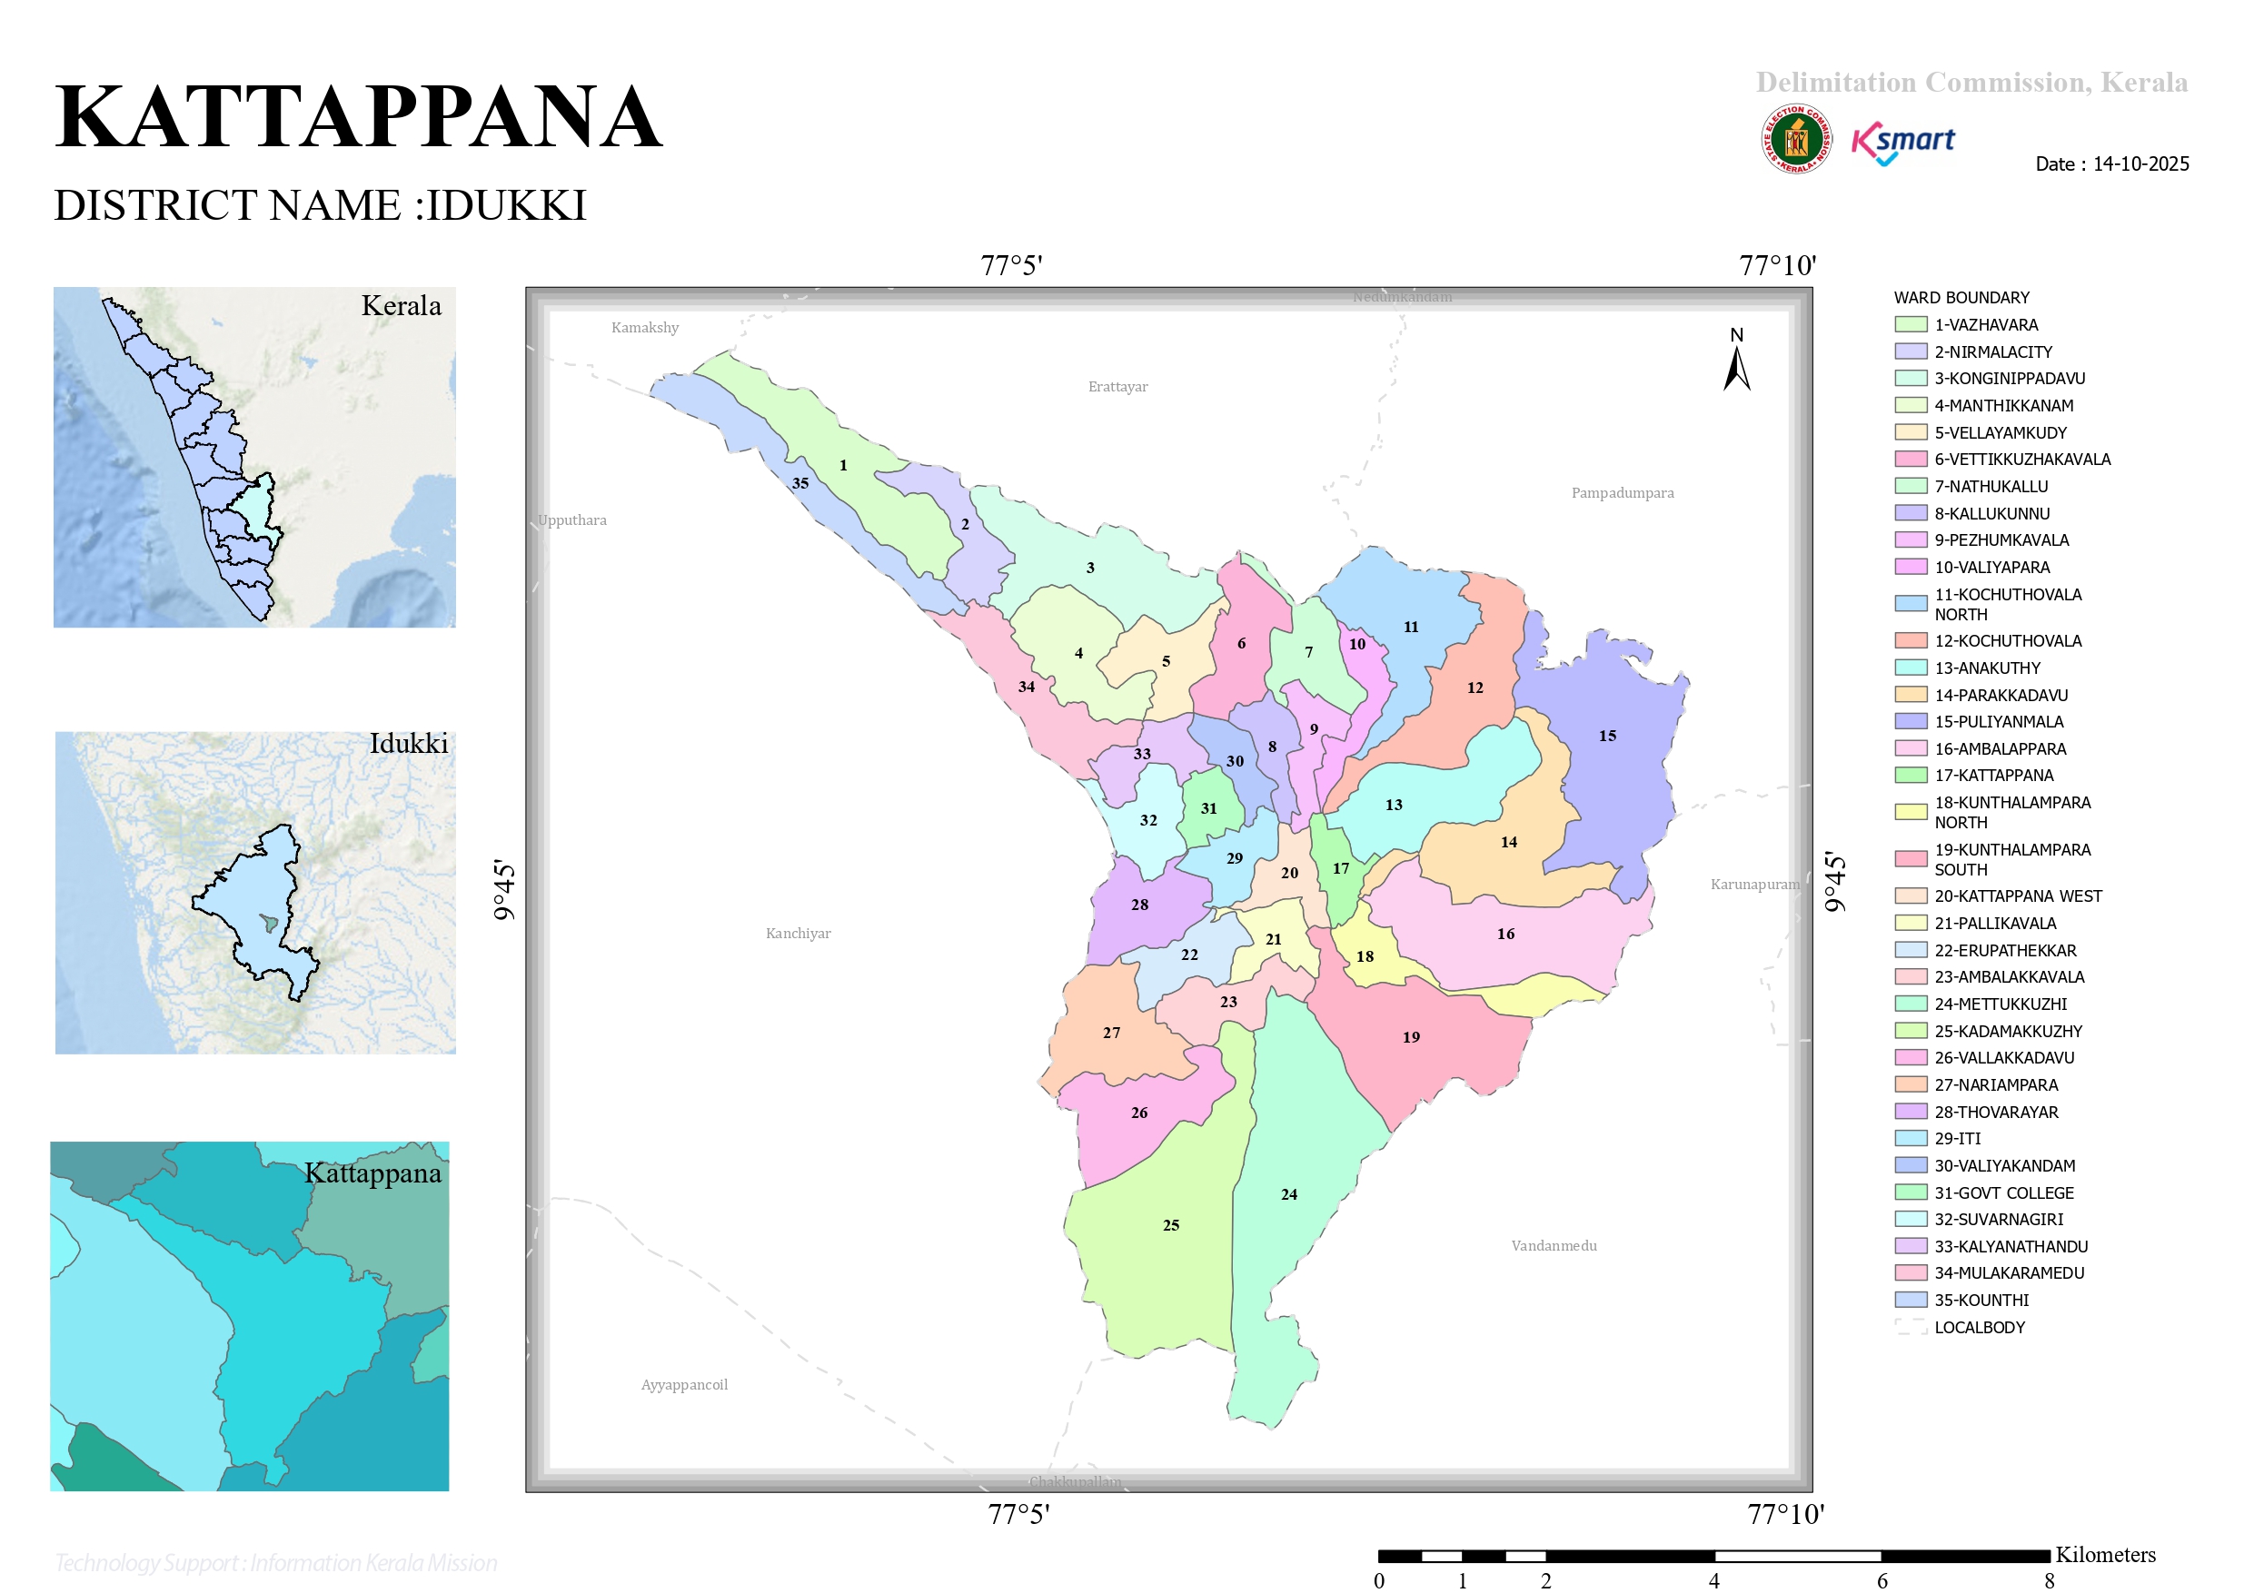Click ward number 25 on the map
The width and height of the screenshot is (2254, 1593).
tap(1171, 1225)
